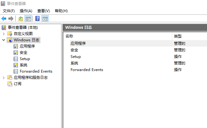
Task: Select the Forwarded Events row in the list
Action: coord(138,70)
